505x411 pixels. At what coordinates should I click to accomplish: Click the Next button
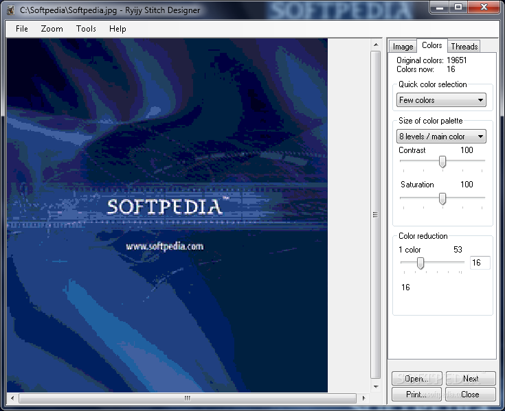(471, 379)
